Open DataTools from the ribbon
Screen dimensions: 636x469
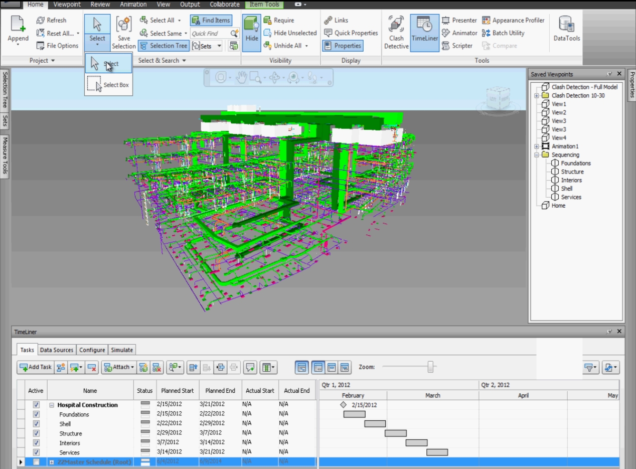(x=566, y=29)
